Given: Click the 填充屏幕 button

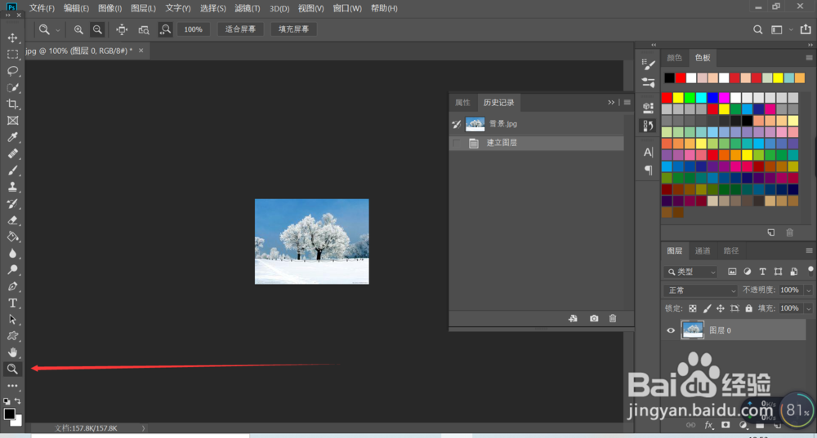Looking at the screenshot, I should click(293, 29).
